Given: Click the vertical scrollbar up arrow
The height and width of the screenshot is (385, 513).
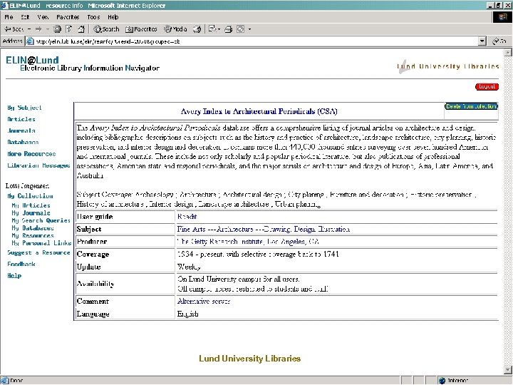Looking at the screenshot, I should tap(508, 52).
